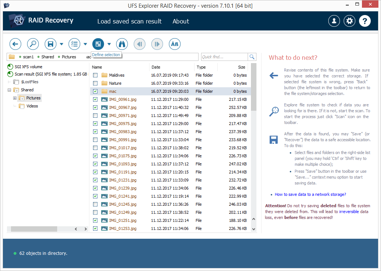Click the Maldives folder icon
The image size is (381, 271).
pyautogui.click(x=104, y=75)
